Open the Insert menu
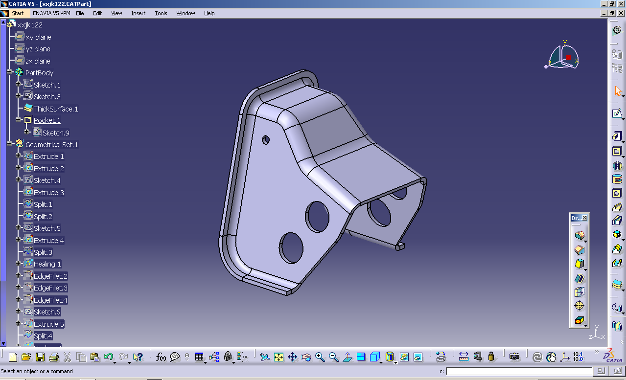626x380 pixels. 139,13
